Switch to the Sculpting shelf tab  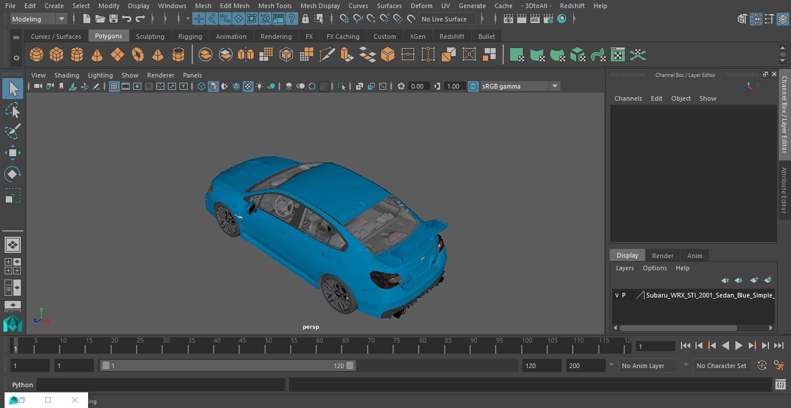[150, 36]
